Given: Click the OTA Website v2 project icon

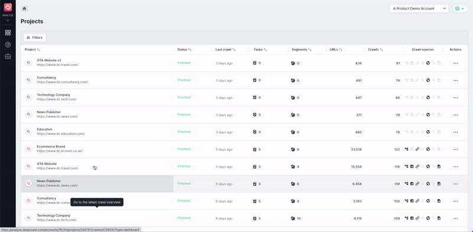Looking at the screenshot, I should coord(28,63).
